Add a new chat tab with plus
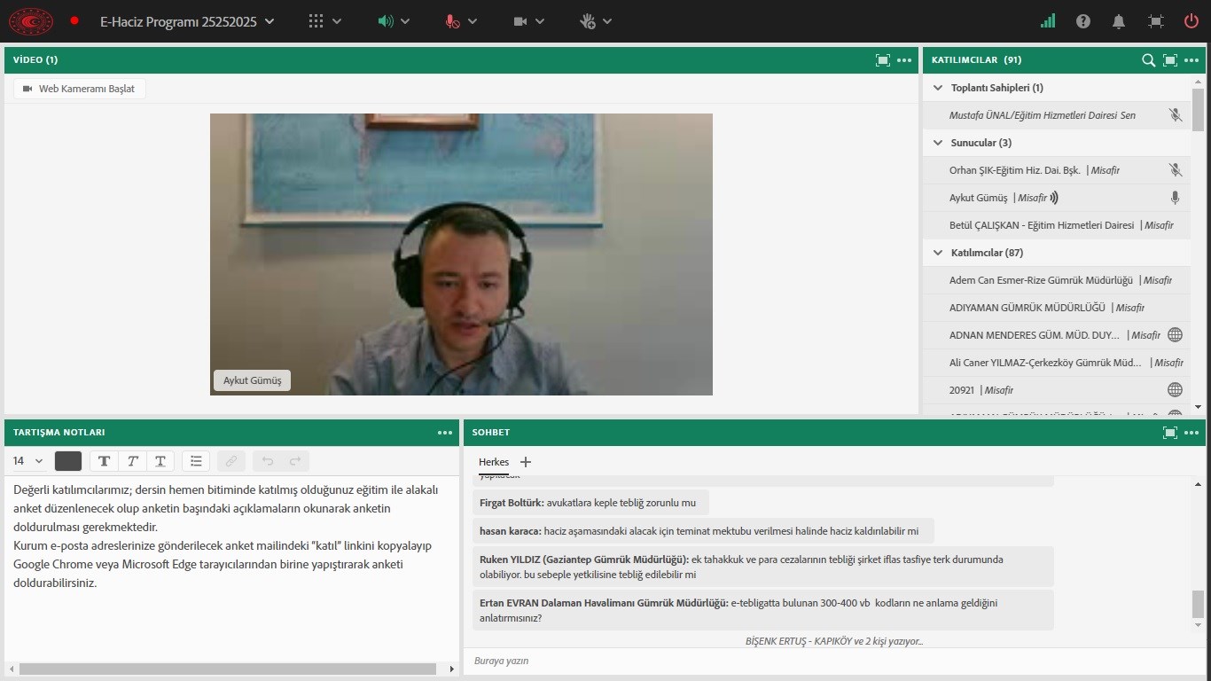Viewport: 1211px width, 681px height. [526, 462]
